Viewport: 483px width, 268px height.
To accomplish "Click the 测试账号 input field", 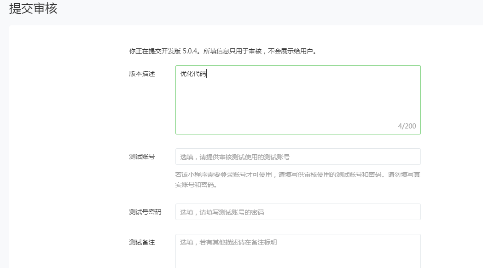I will point(298,157).
